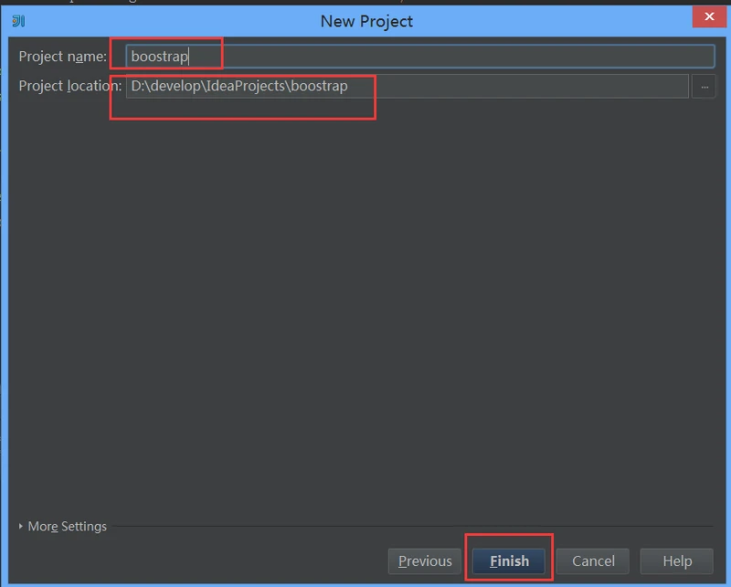Open Help for the New Project dialog
This screenshot has width=731, height=587.
[x=677, y=561]
